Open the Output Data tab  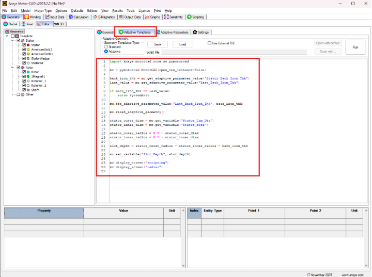pos(130,17)
